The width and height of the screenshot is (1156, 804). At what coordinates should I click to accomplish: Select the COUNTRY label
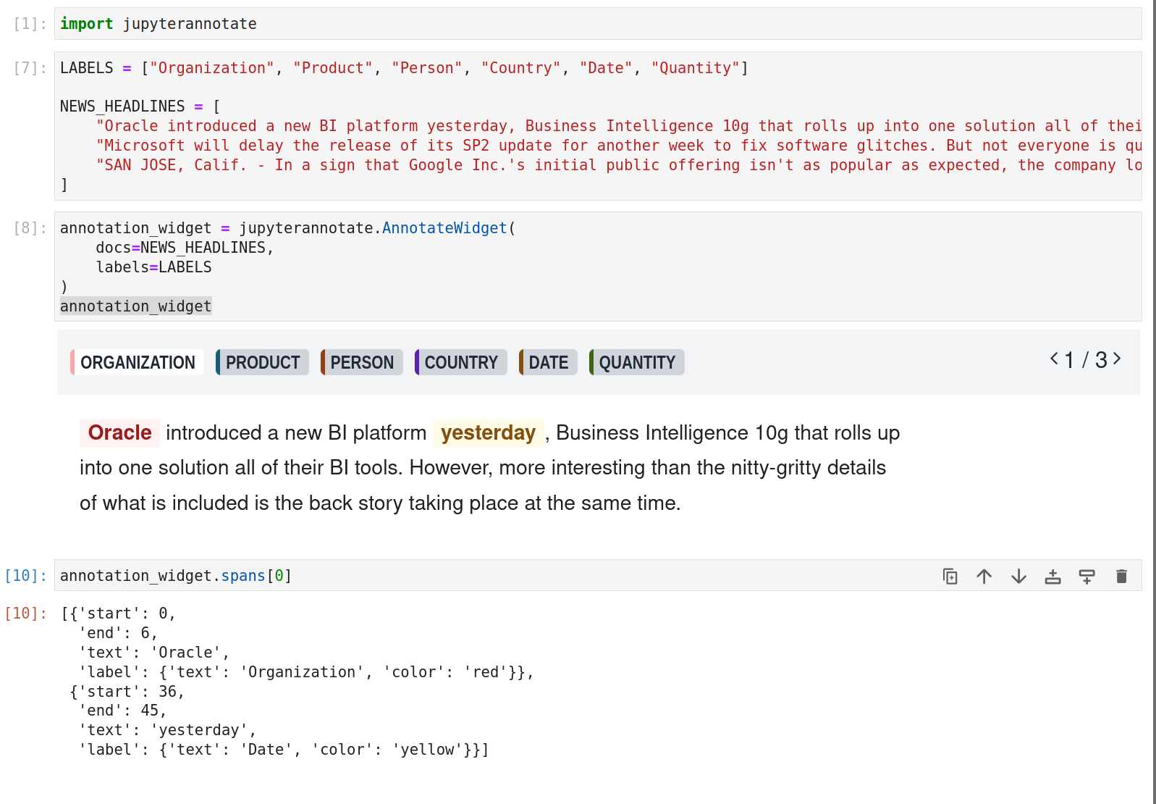tap(460, 362)
